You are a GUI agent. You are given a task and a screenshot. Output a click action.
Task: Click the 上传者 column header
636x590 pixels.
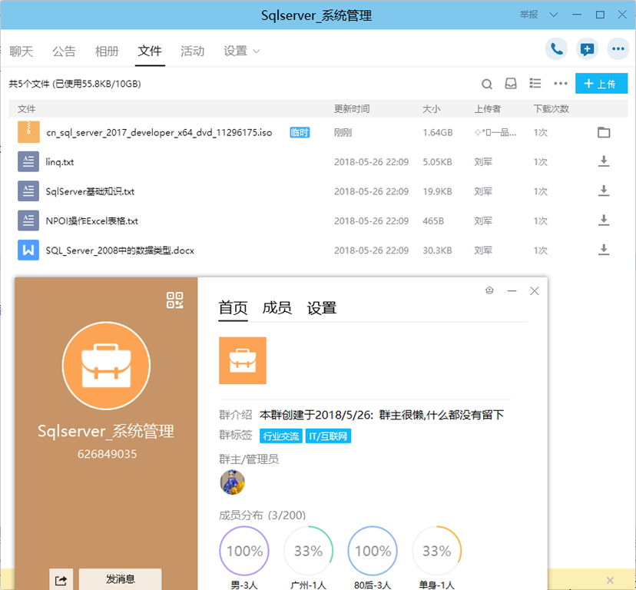[488, 109]
